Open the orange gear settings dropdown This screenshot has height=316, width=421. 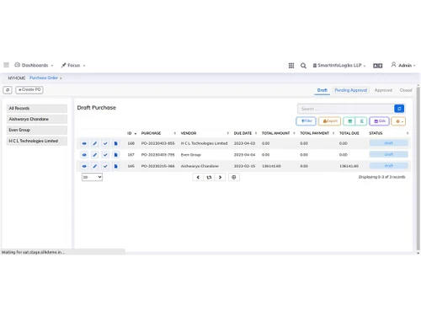(x=398, y=121)
